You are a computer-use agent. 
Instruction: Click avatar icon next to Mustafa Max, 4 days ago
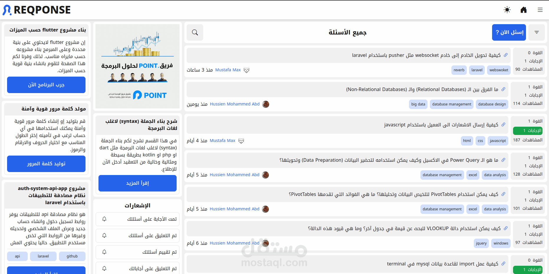tap(241, 141)
